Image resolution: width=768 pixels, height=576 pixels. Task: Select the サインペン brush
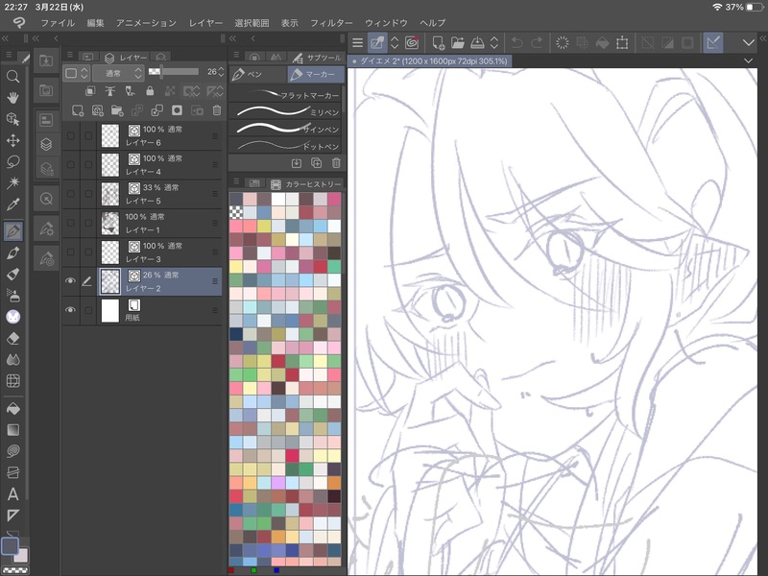[286, 129]
